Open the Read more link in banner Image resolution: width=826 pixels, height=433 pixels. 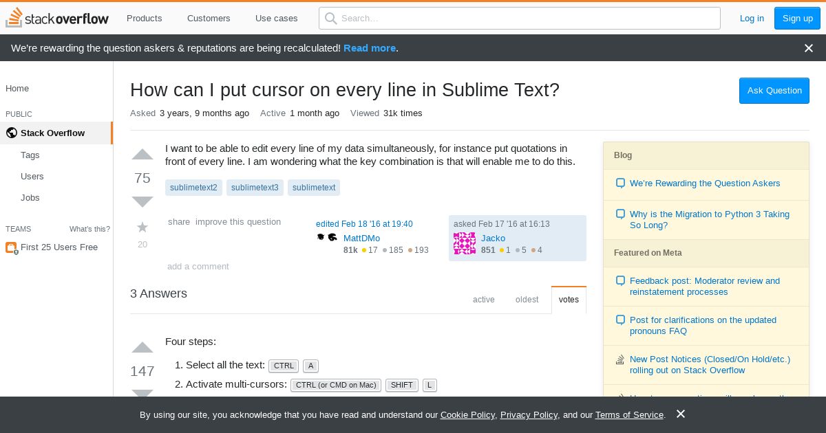(x=370, y=48)
